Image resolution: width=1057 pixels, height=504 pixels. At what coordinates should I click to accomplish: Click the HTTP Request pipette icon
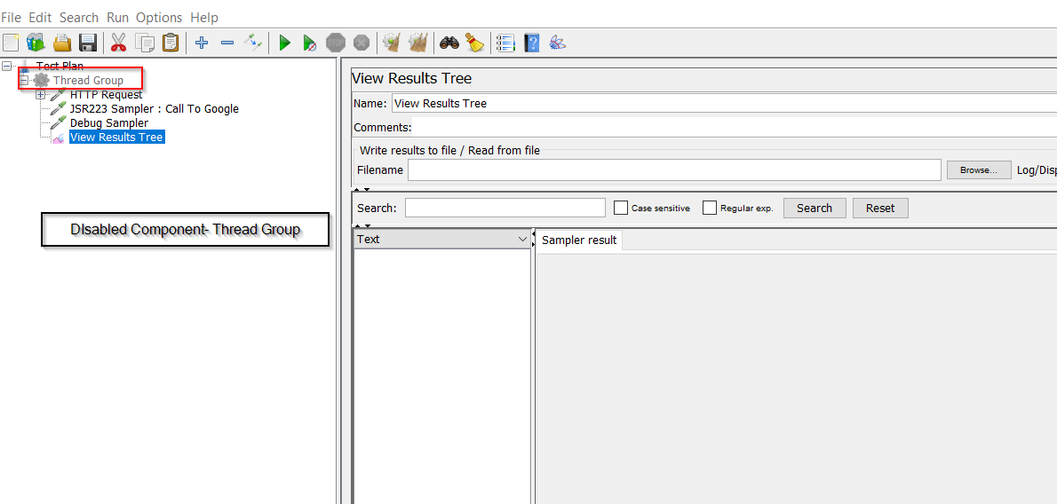coord(59,95)
